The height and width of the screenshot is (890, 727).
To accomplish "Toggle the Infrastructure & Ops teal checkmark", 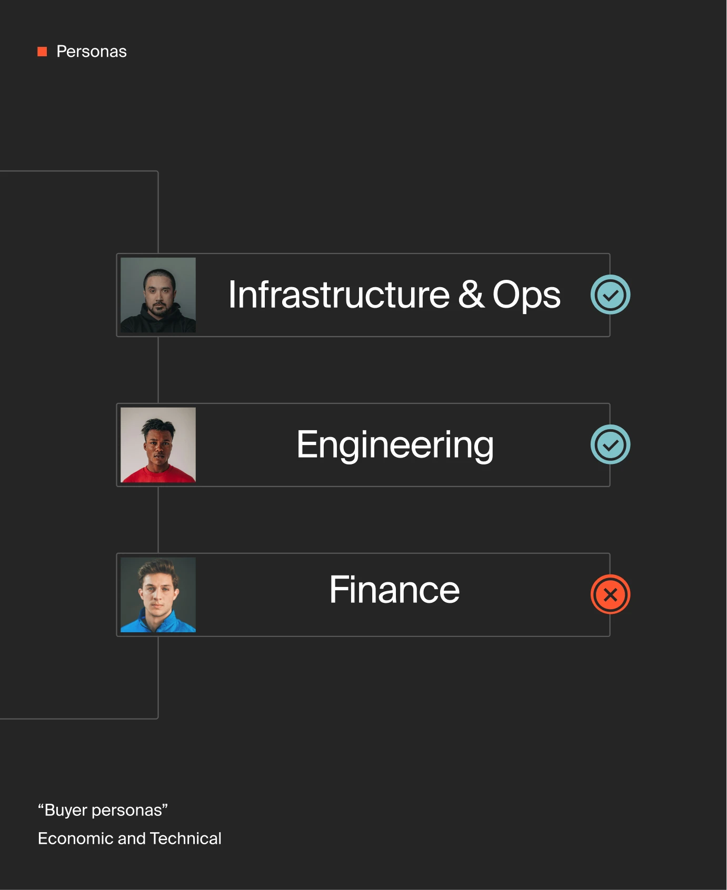I will (x=610, y=295).
